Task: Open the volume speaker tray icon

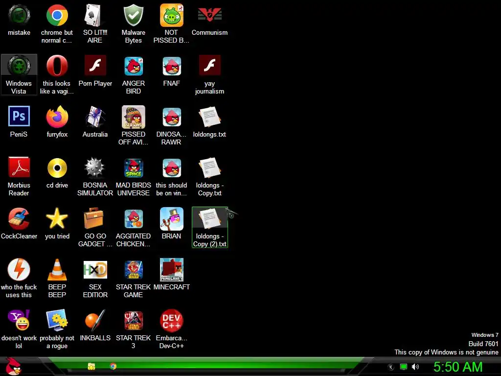Action: click(x=415, y=367)
